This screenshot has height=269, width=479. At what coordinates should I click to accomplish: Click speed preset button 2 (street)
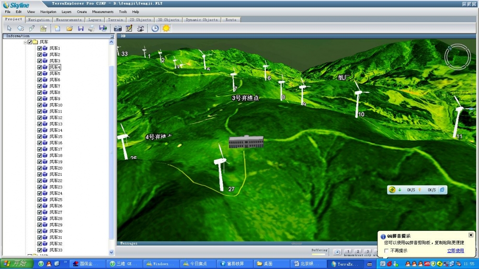click(x=358, y=252)
